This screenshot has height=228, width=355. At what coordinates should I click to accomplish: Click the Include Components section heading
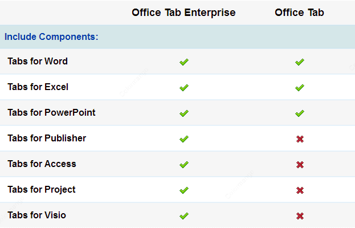(x=51, y=36)
